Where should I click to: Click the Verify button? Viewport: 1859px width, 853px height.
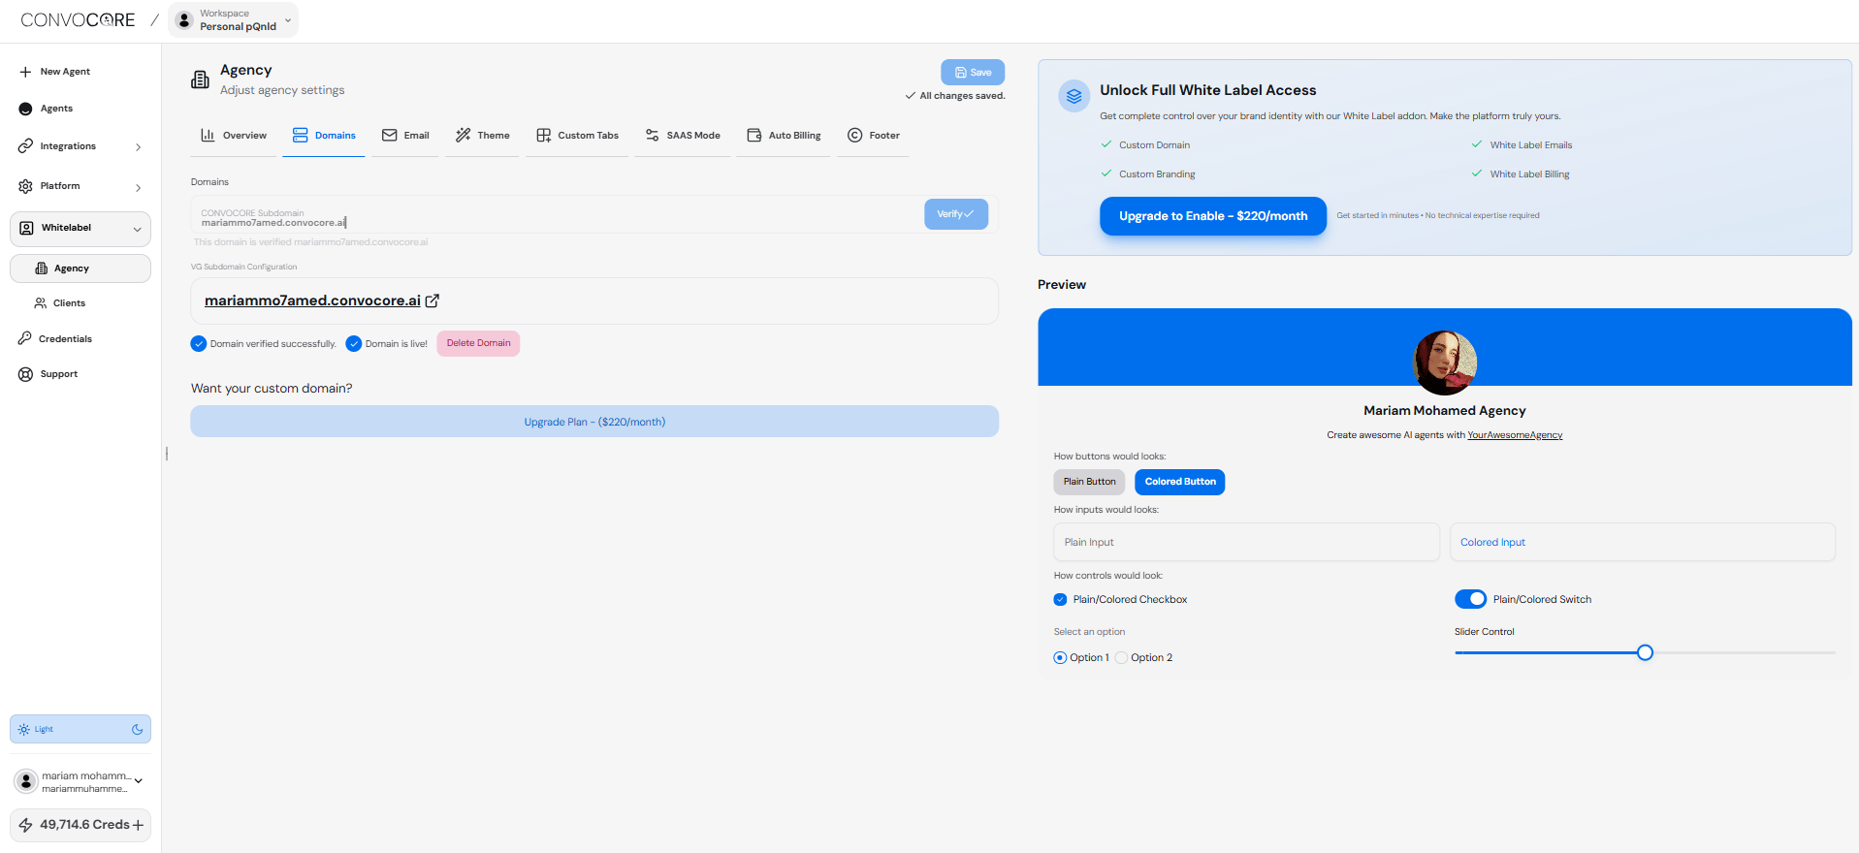coord(956,214)
